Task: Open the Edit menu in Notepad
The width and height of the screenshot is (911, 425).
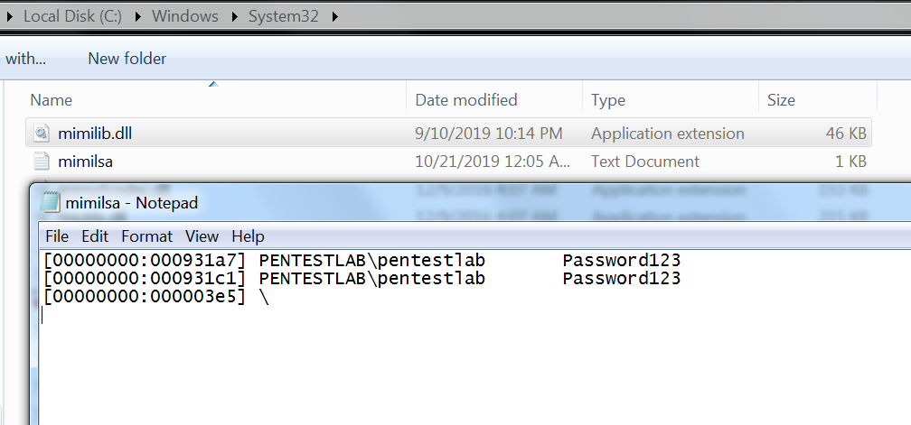Action: tap(95, 236)
